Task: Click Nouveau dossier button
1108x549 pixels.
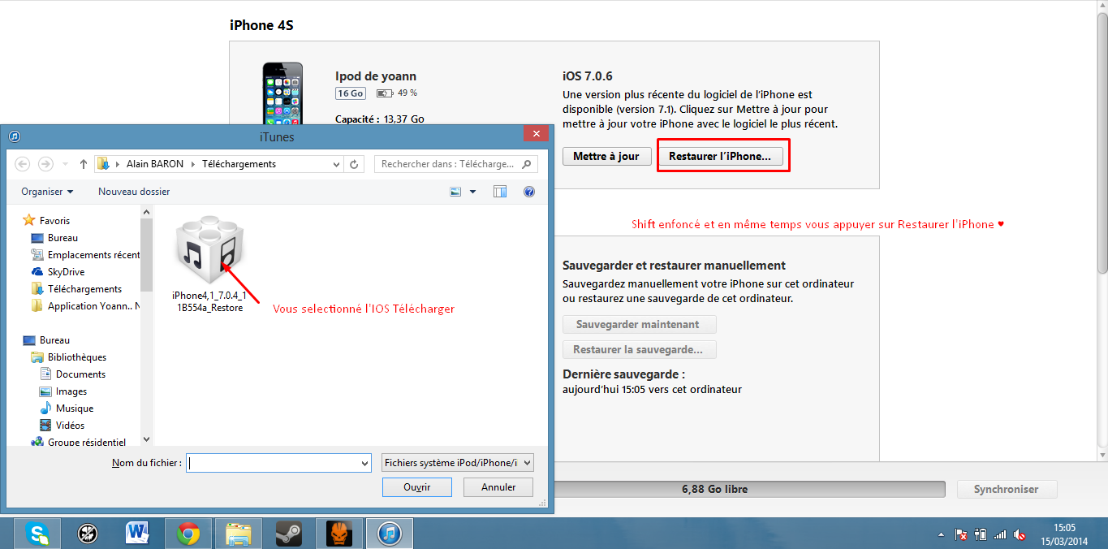Action: [x=134, y=192]
